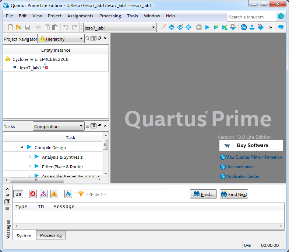
Task: Show more toolbar items via double chevron
Action: pos(270,28)
